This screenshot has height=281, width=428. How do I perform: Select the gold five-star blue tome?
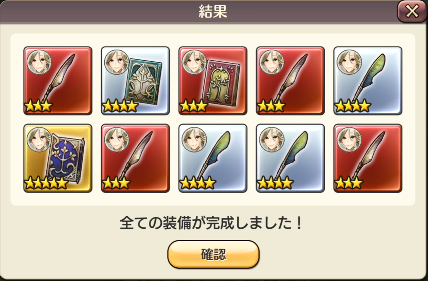58,158
